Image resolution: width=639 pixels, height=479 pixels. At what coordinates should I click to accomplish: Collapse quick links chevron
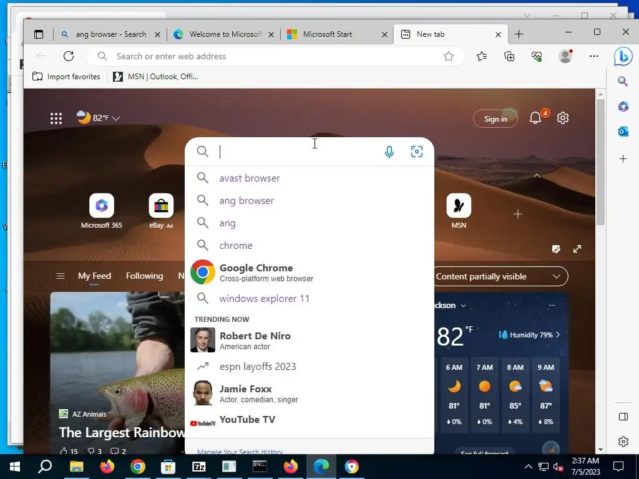(537, 176)
